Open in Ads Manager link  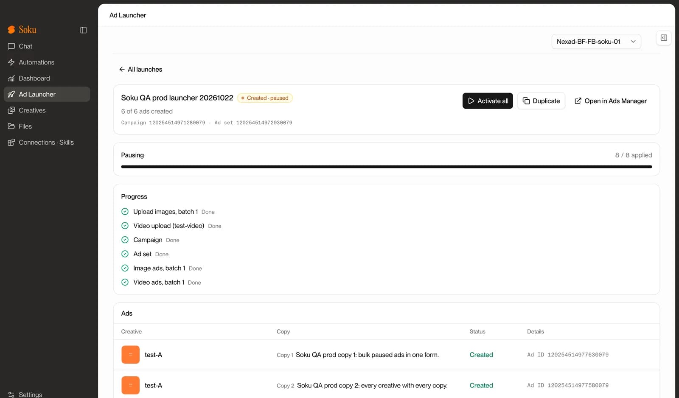pos(610,101)
